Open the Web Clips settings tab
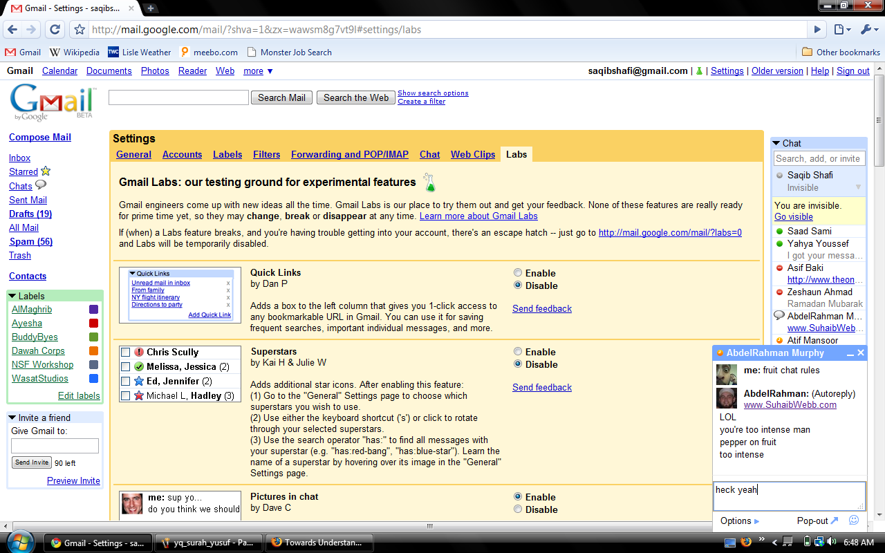This screenshot has height=553, width=885. [x=473, y=154]
